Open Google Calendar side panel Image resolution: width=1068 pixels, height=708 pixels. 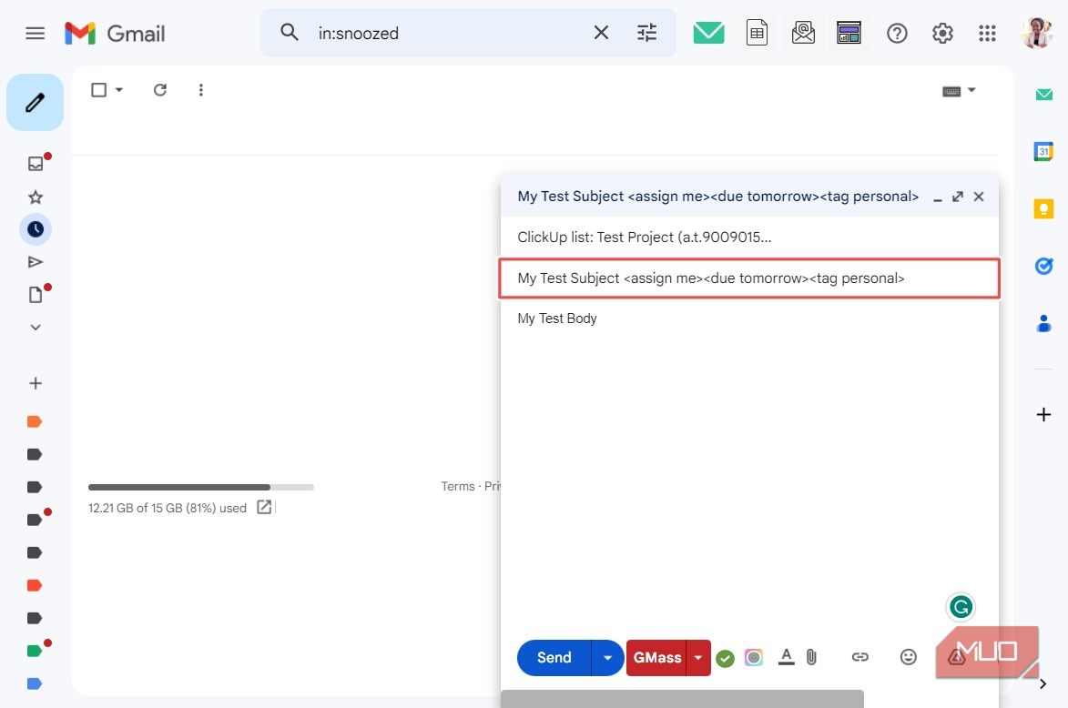coord(1043,151)
